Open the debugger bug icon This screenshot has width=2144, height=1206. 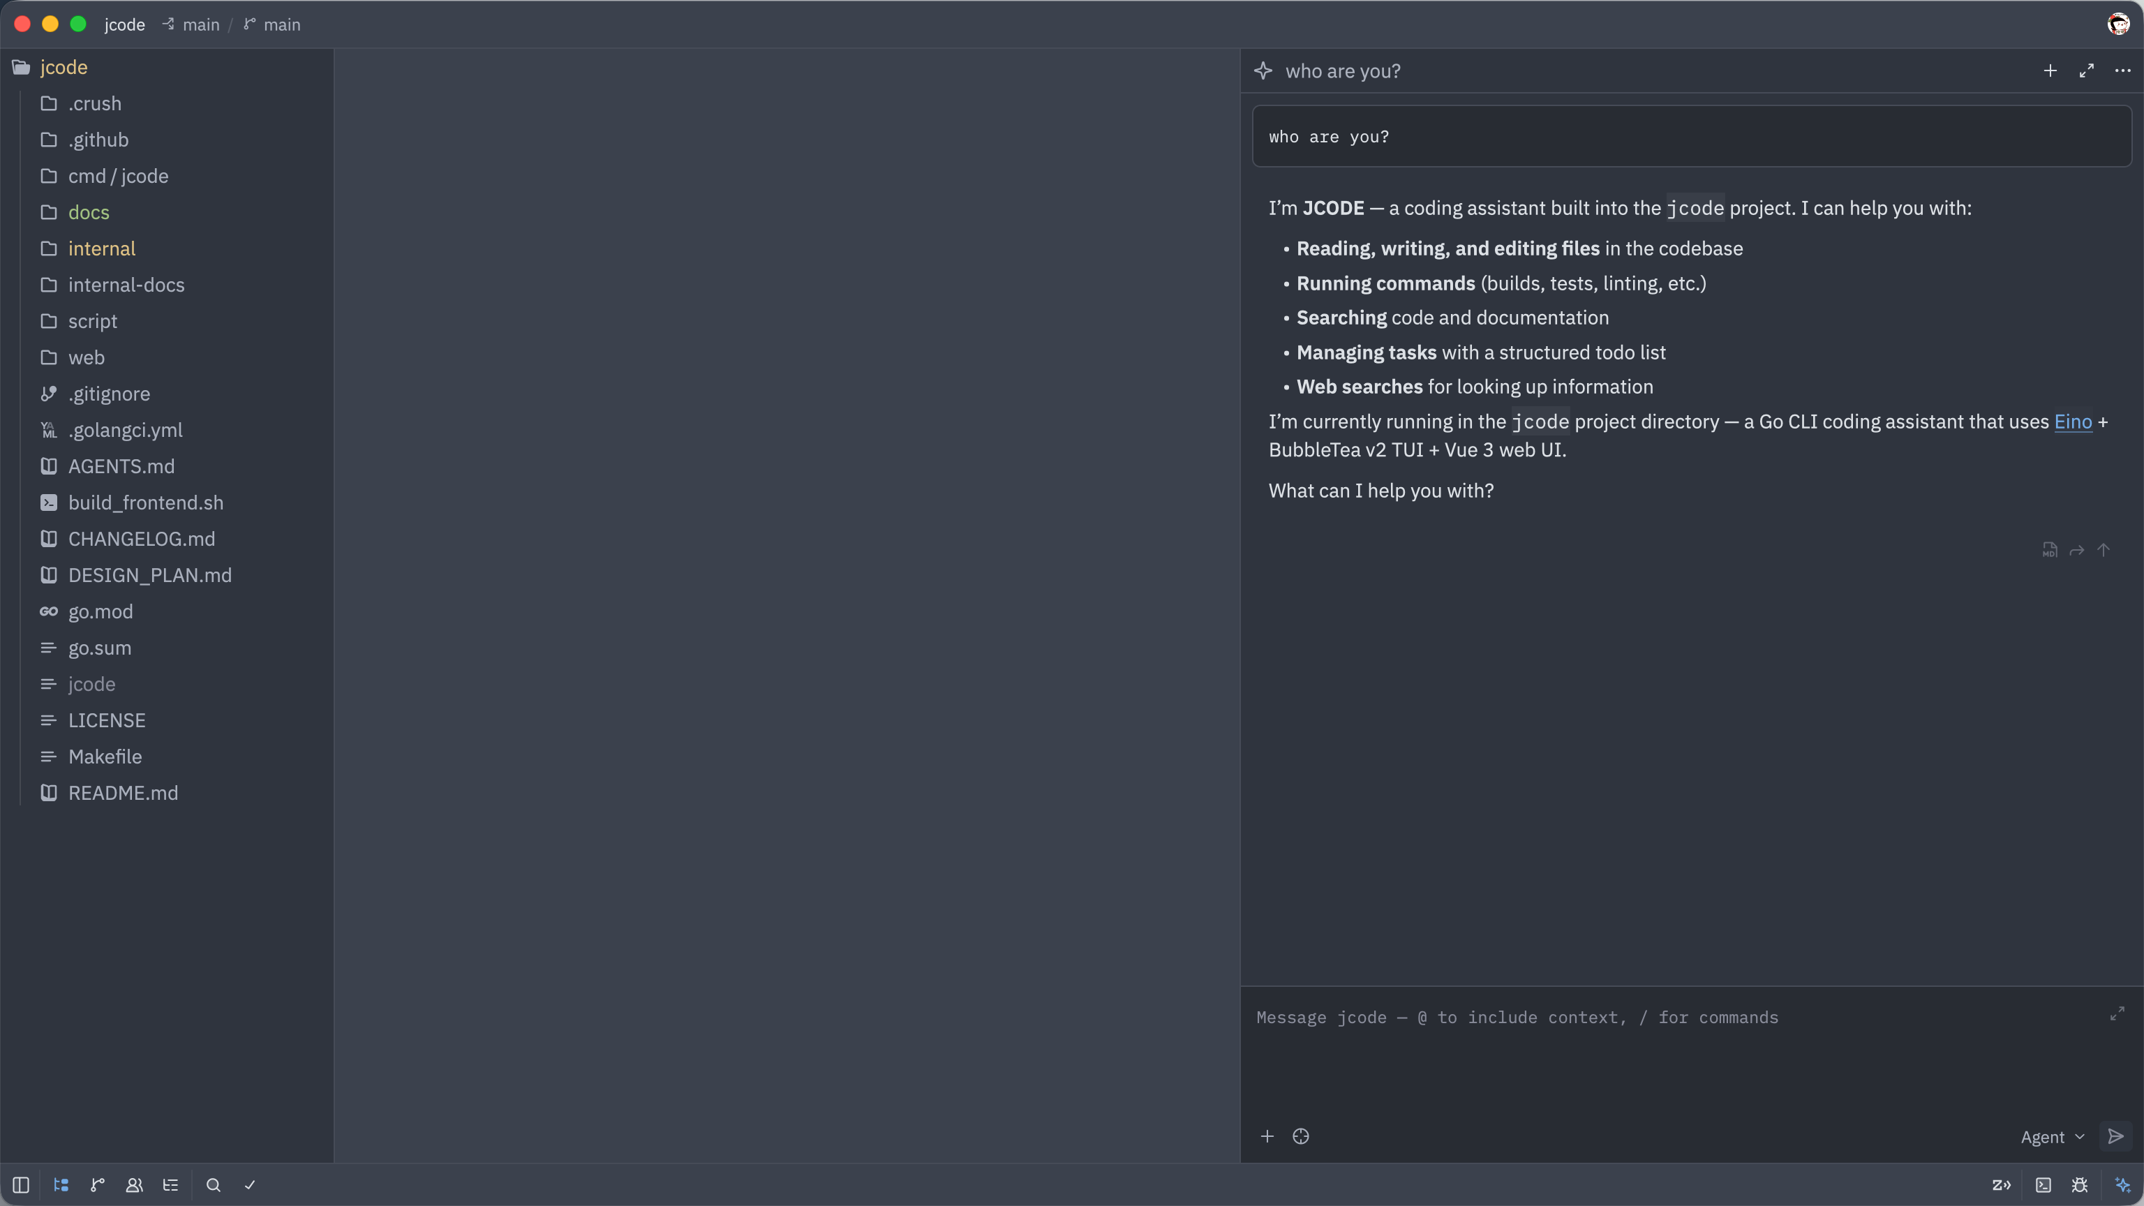[x=2080, y=1184]
